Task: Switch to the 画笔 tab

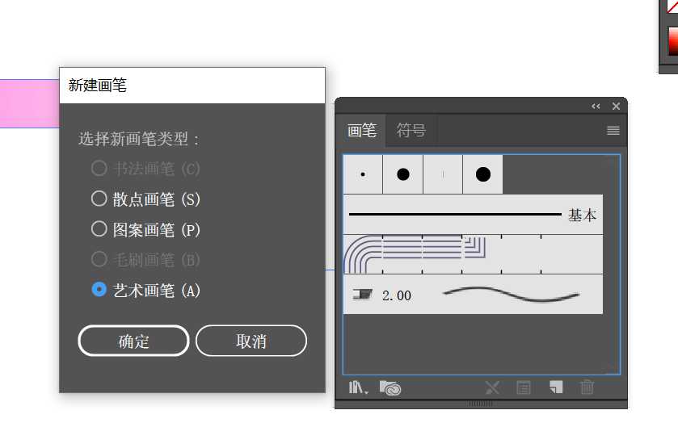Action: [361, 130]
